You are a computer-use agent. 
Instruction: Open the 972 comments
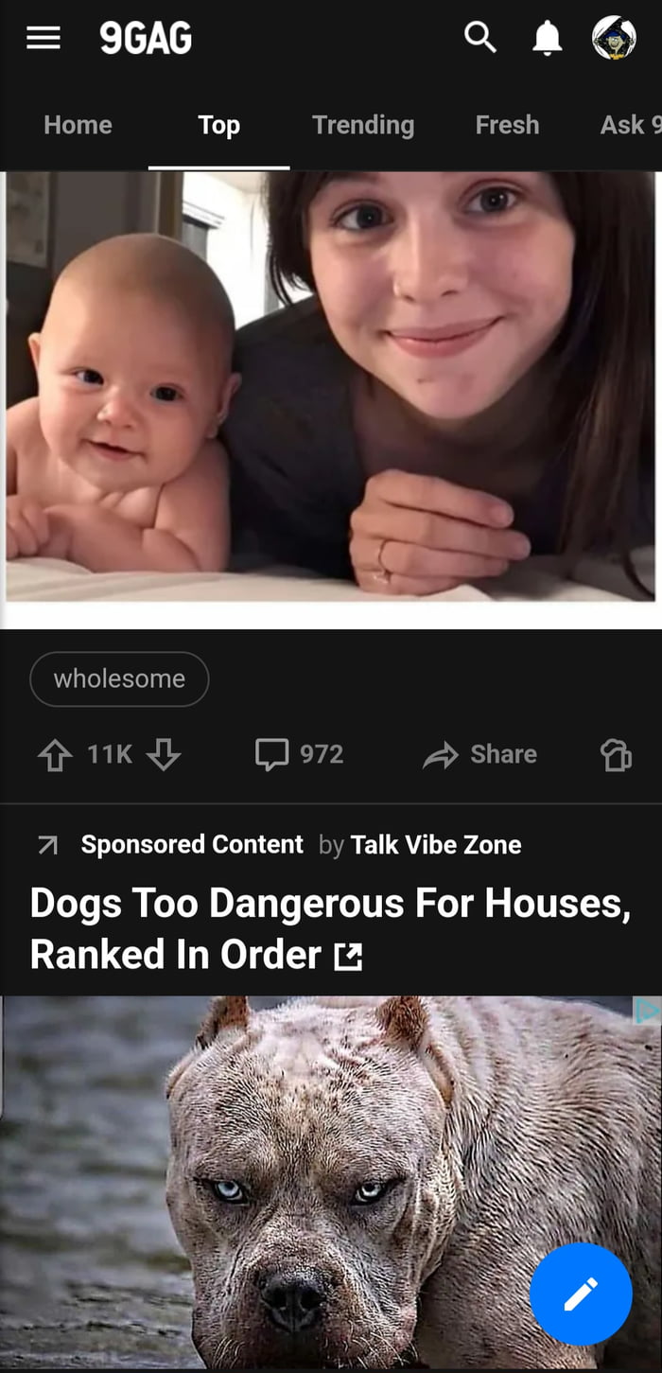pyautogui.click(x=299, y=754)
